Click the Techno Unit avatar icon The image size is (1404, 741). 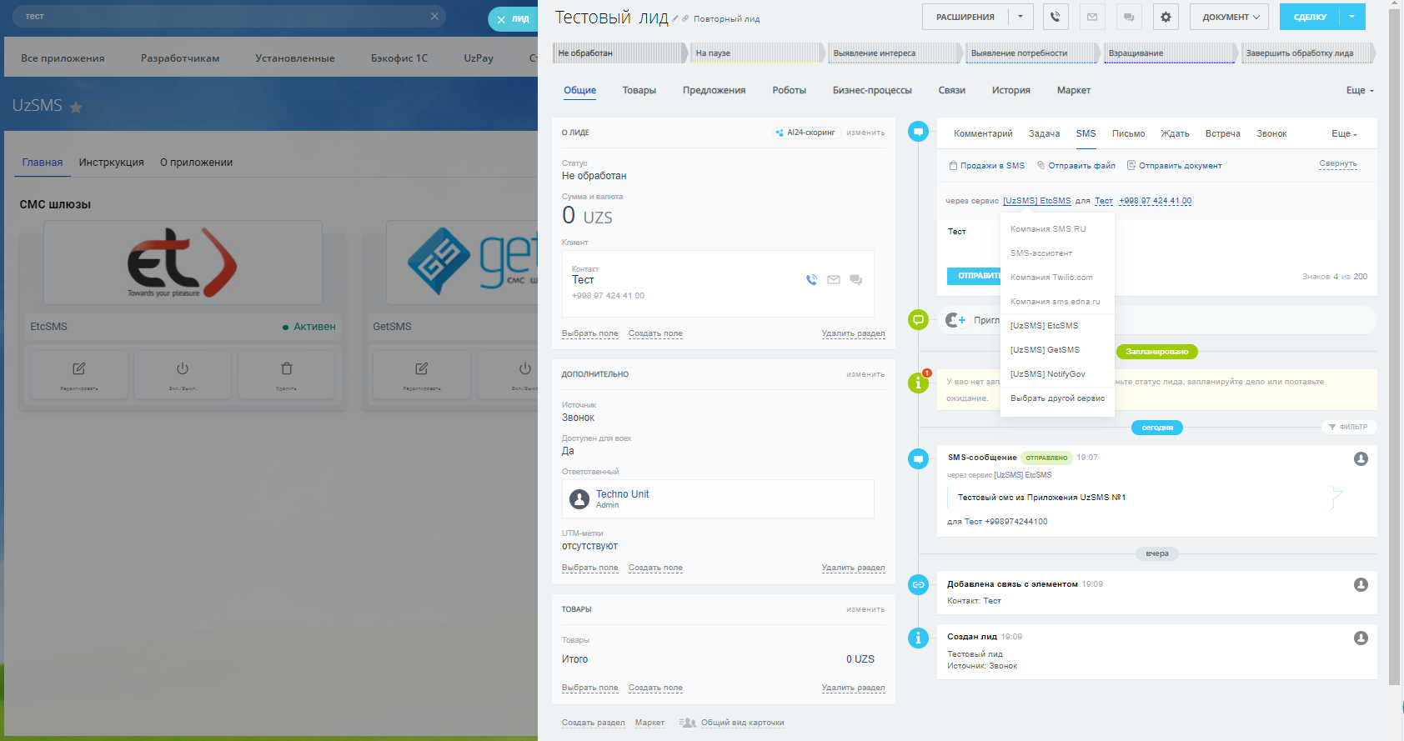click(579, 498)
